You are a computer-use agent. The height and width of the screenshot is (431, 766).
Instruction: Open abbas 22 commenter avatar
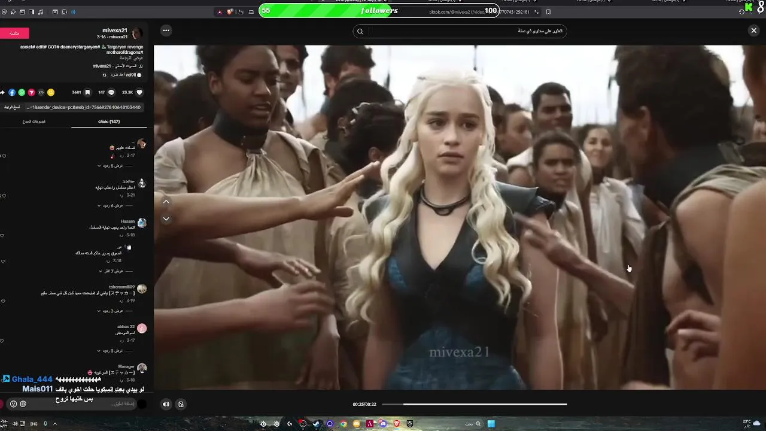point(142,328)
